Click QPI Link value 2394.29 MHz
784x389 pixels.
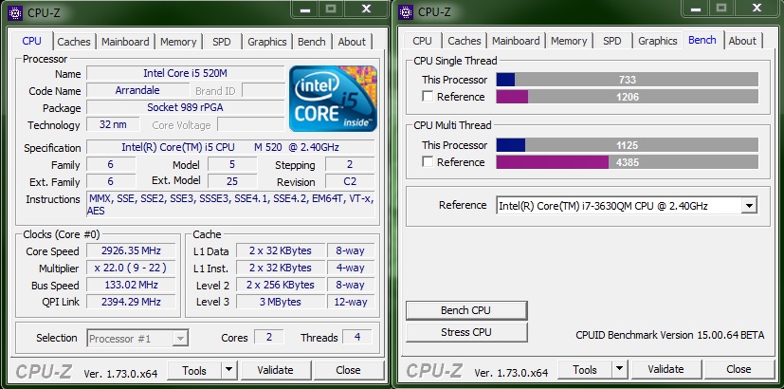(131, 302)
